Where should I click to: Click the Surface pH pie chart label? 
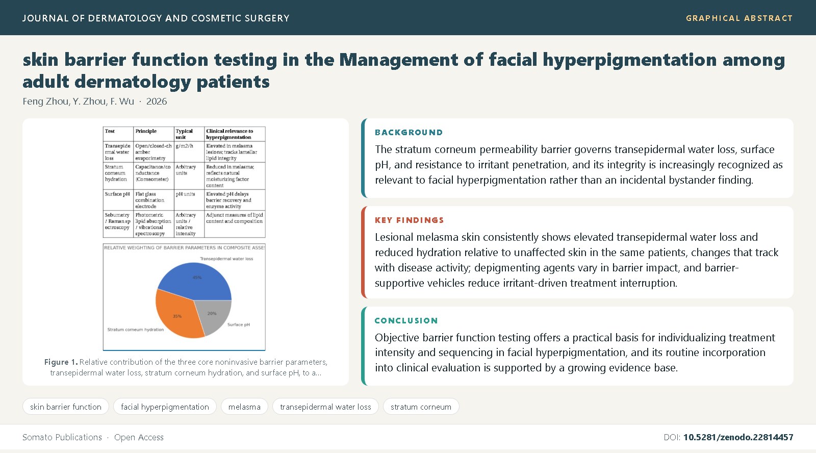(239, 325)
